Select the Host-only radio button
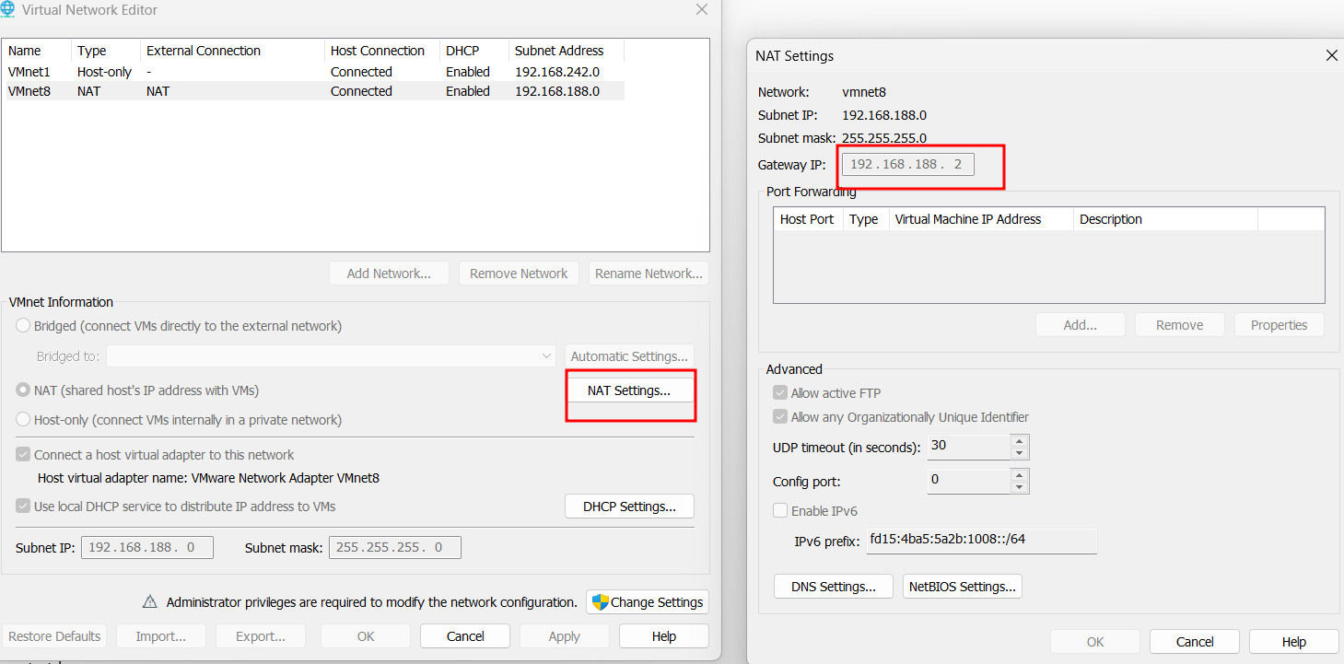Viewport: 1344px width, 664px height. click(x=23, y=420)
